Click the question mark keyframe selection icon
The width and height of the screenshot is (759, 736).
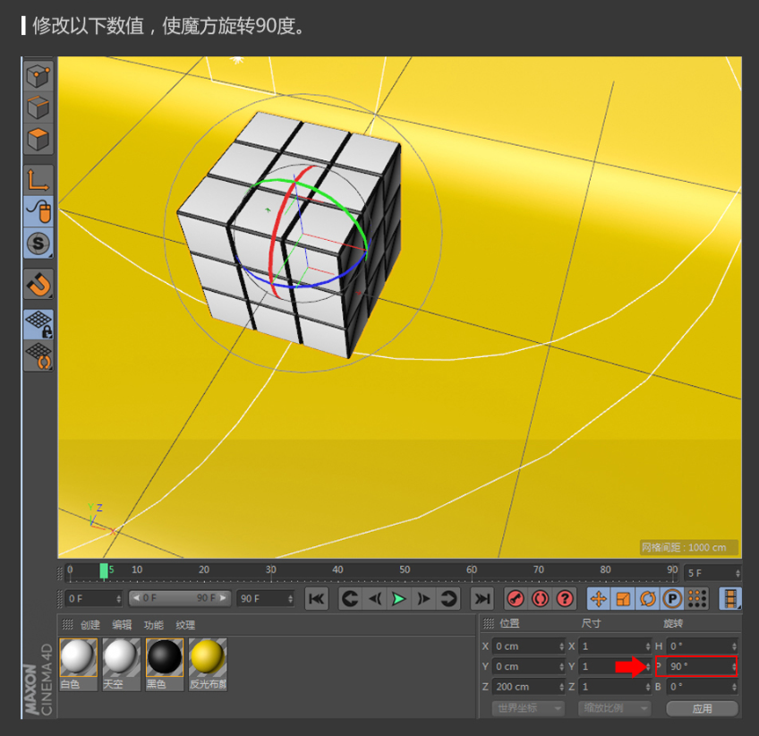click(x=565, y=598)
